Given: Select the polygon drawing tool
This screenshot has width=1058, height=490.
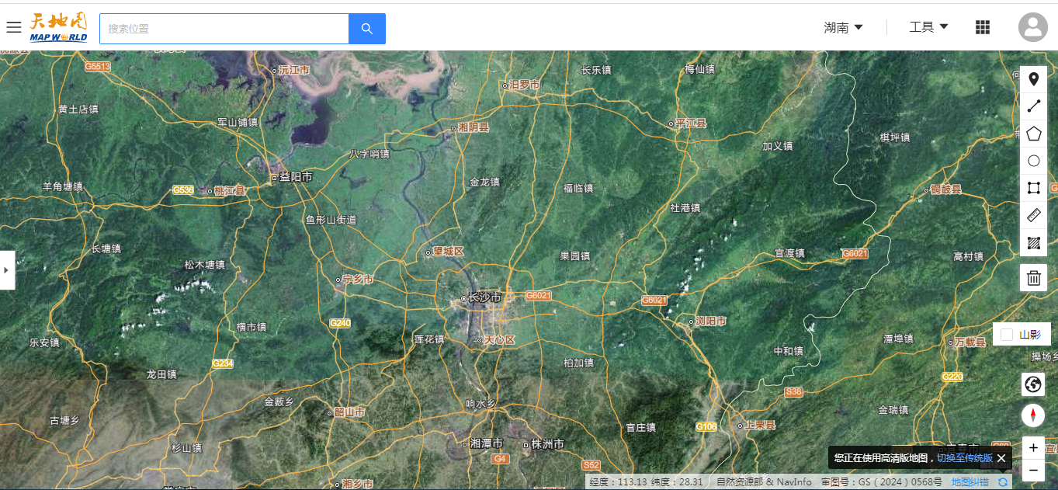Looking at the screenshot, I should coord(1033,134).
